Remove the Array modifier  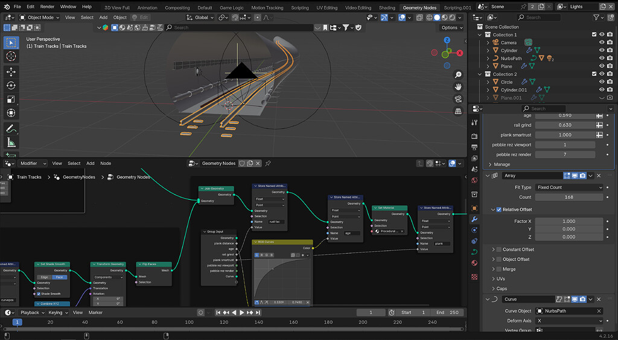click(599, 176)
